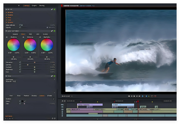
Task: Switch to the HSV tab
Action: pyautogui.click(x=38, y=34)
